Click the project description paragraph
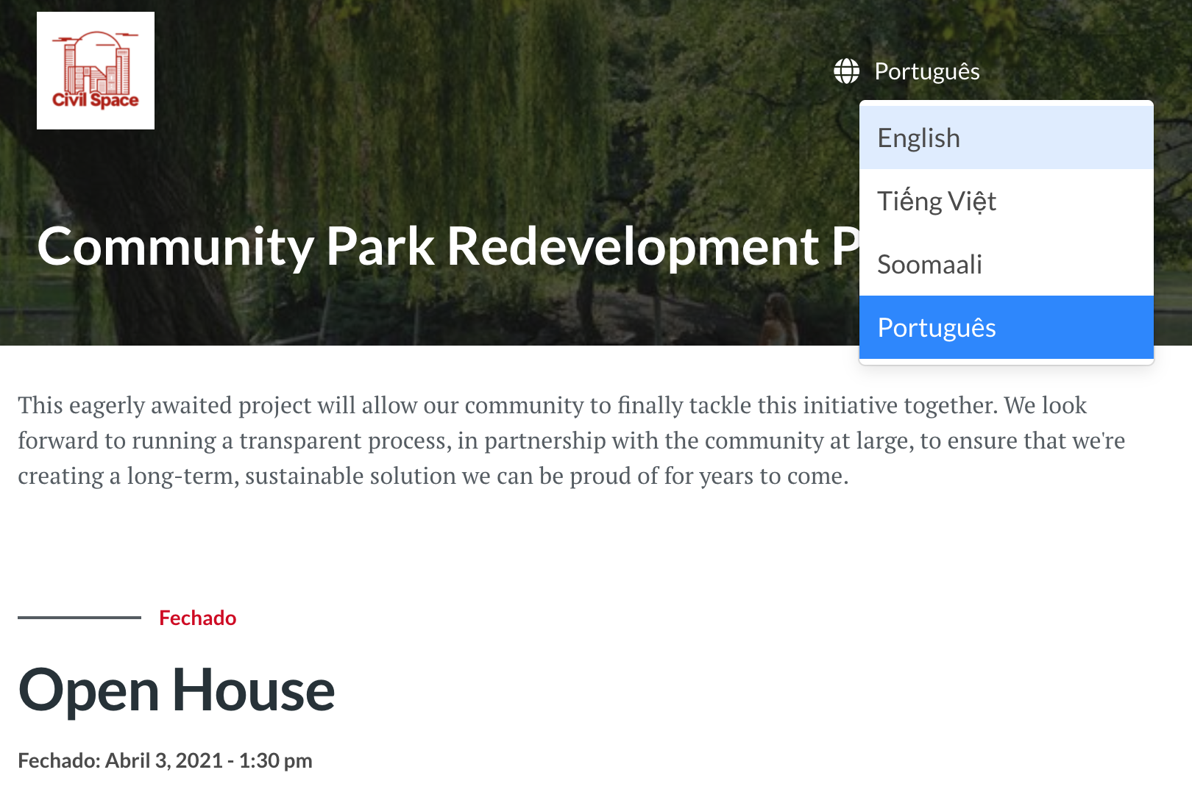 pos(572,440)
